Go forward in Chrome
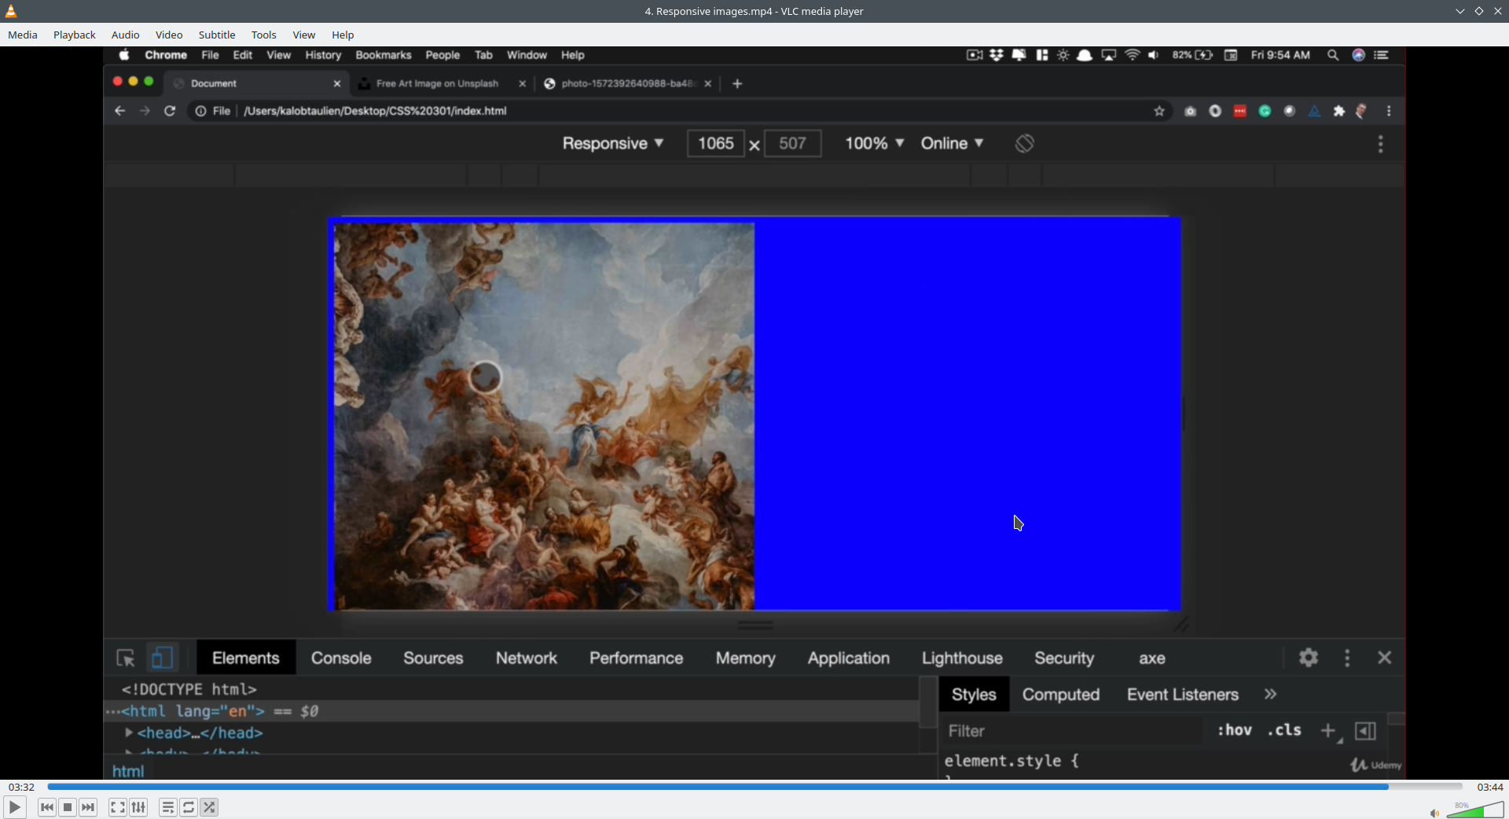This screenshot has height=819, width=1509. point(145,111)
